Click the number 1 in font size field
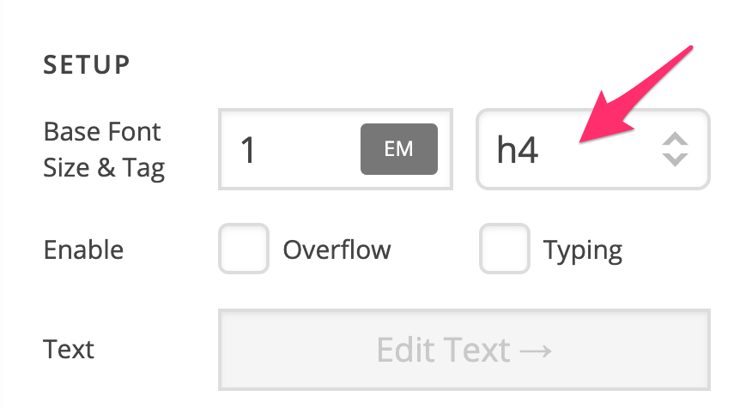 pos(247,150)
